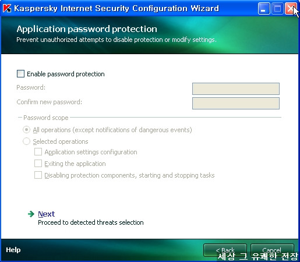The width and height of the screenshot is (300, 262).
Task: Check Exiting the application box
Action: point(38,164)
